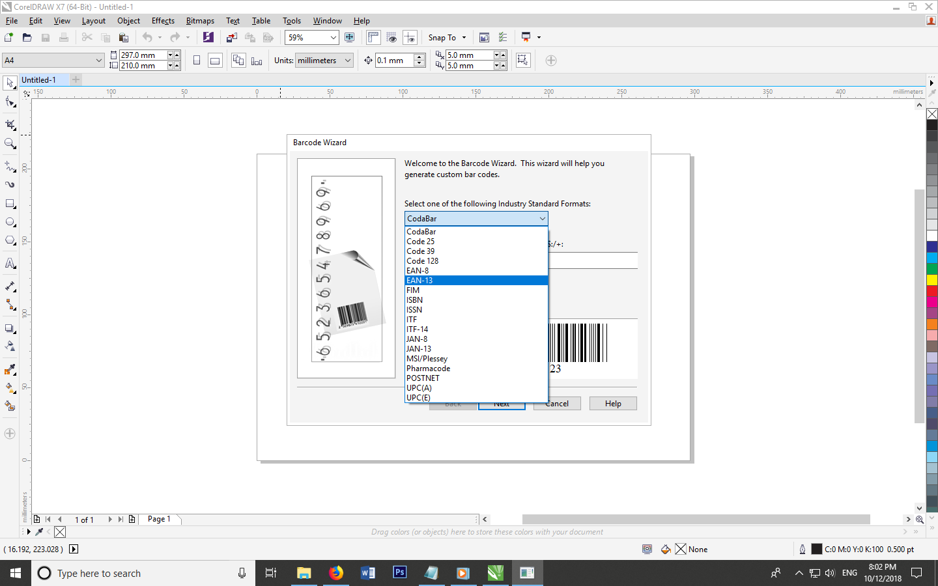Choose UPC(A) in the barcode format list
This screenshot has width=938, height=586.
point(419,388)
